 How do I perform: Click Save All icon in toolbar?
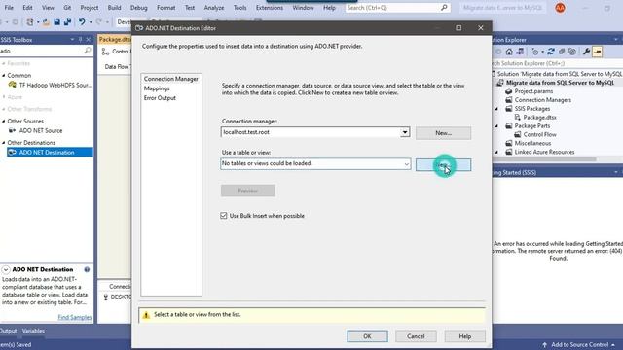(67, 22)
